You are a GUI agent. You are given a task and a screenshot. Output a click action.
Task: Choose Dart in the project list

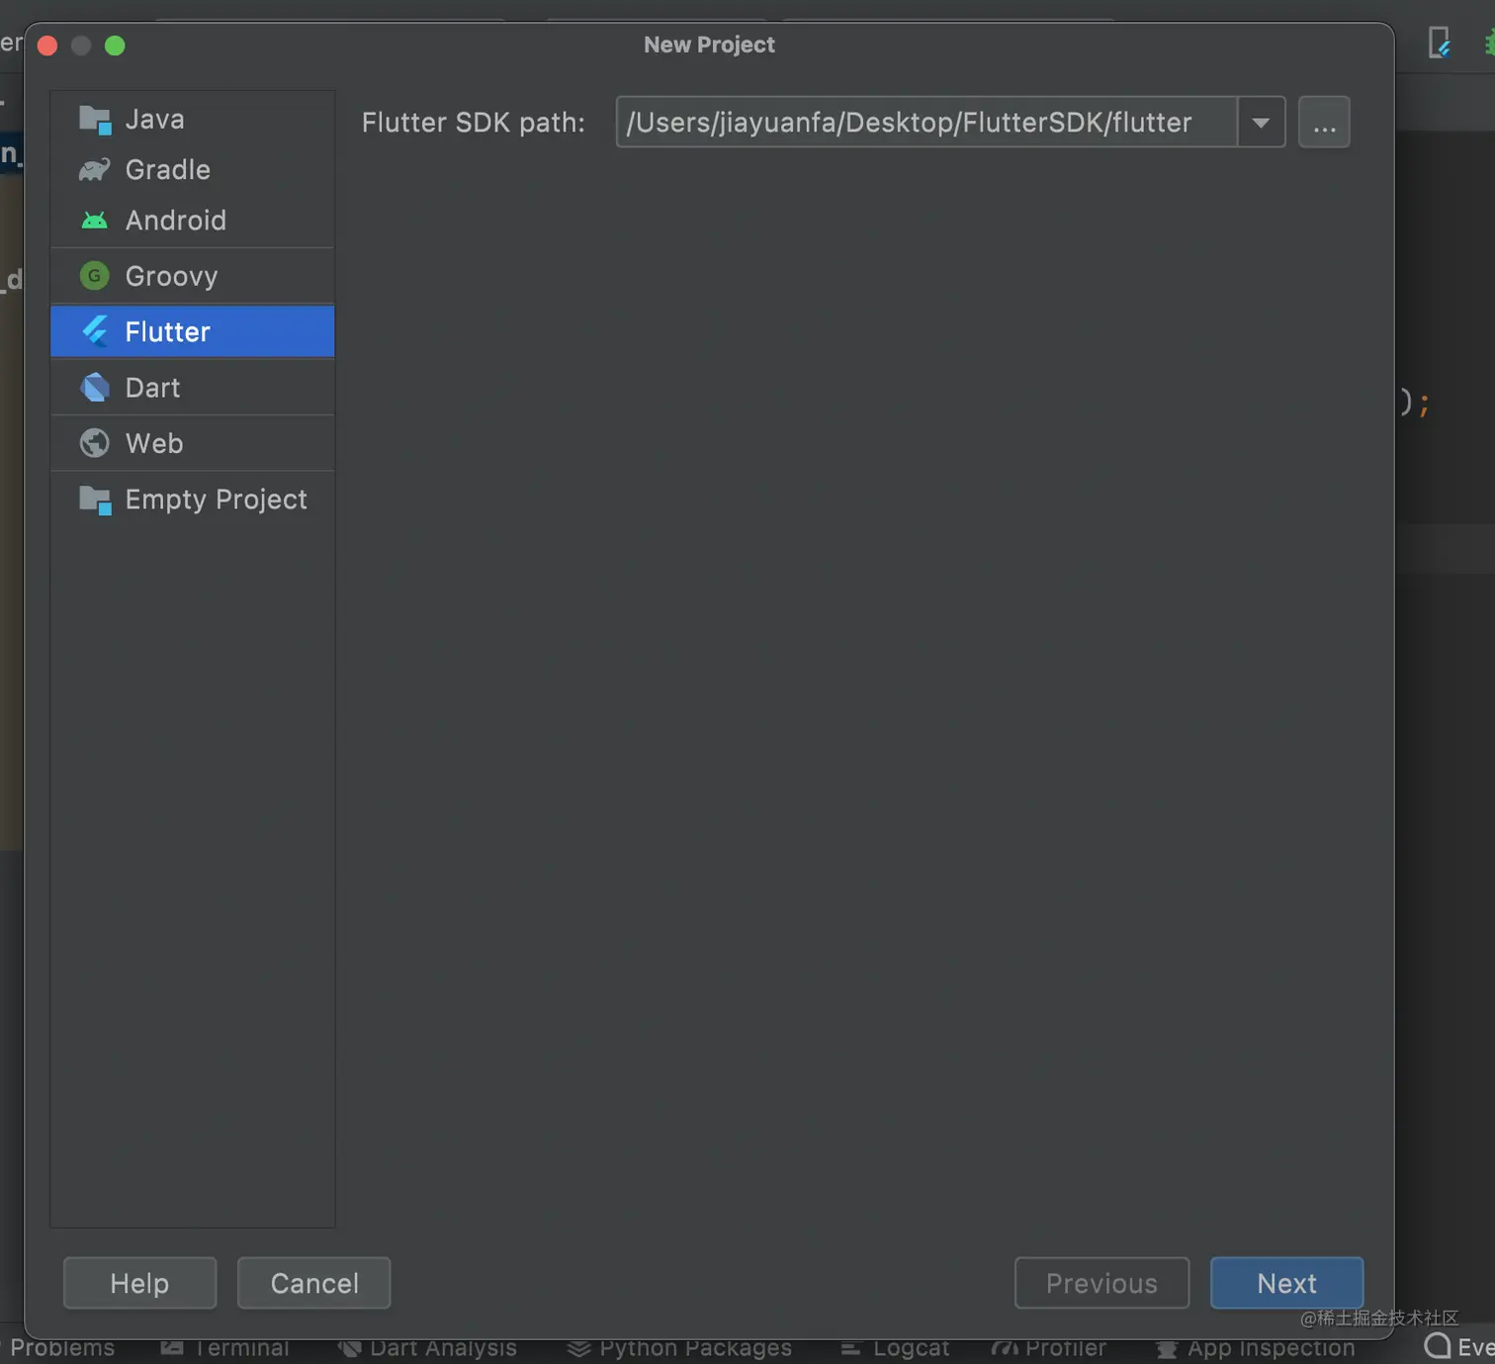pos(193,388)
